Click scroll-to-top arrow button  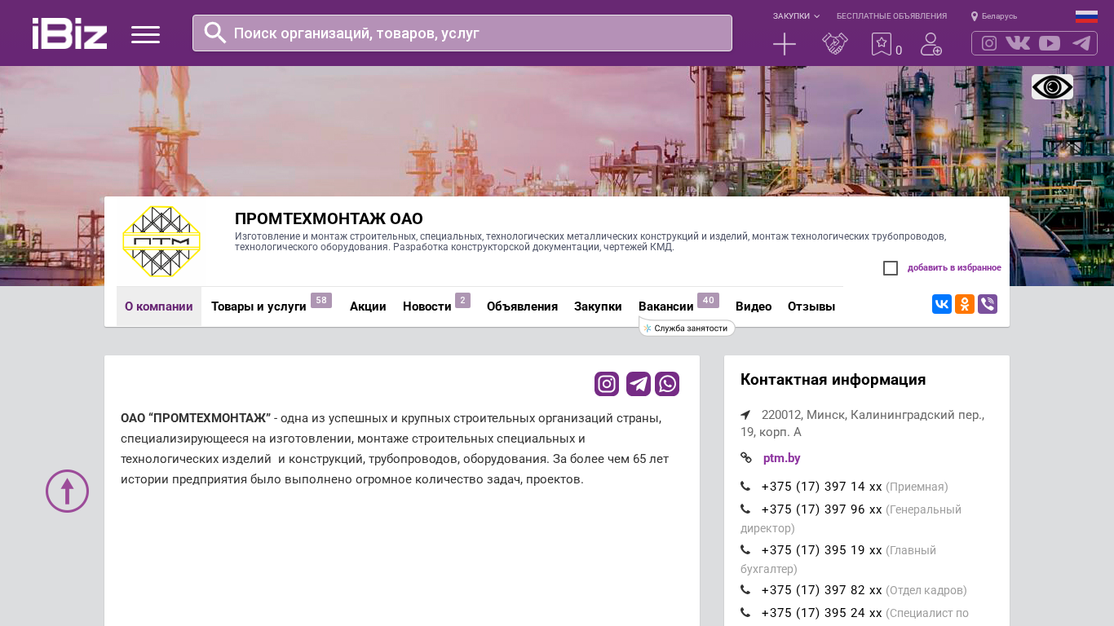[x=67, y=491]
